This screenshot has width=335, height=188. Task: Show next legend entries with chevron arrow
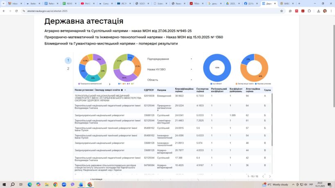point(109,84)
